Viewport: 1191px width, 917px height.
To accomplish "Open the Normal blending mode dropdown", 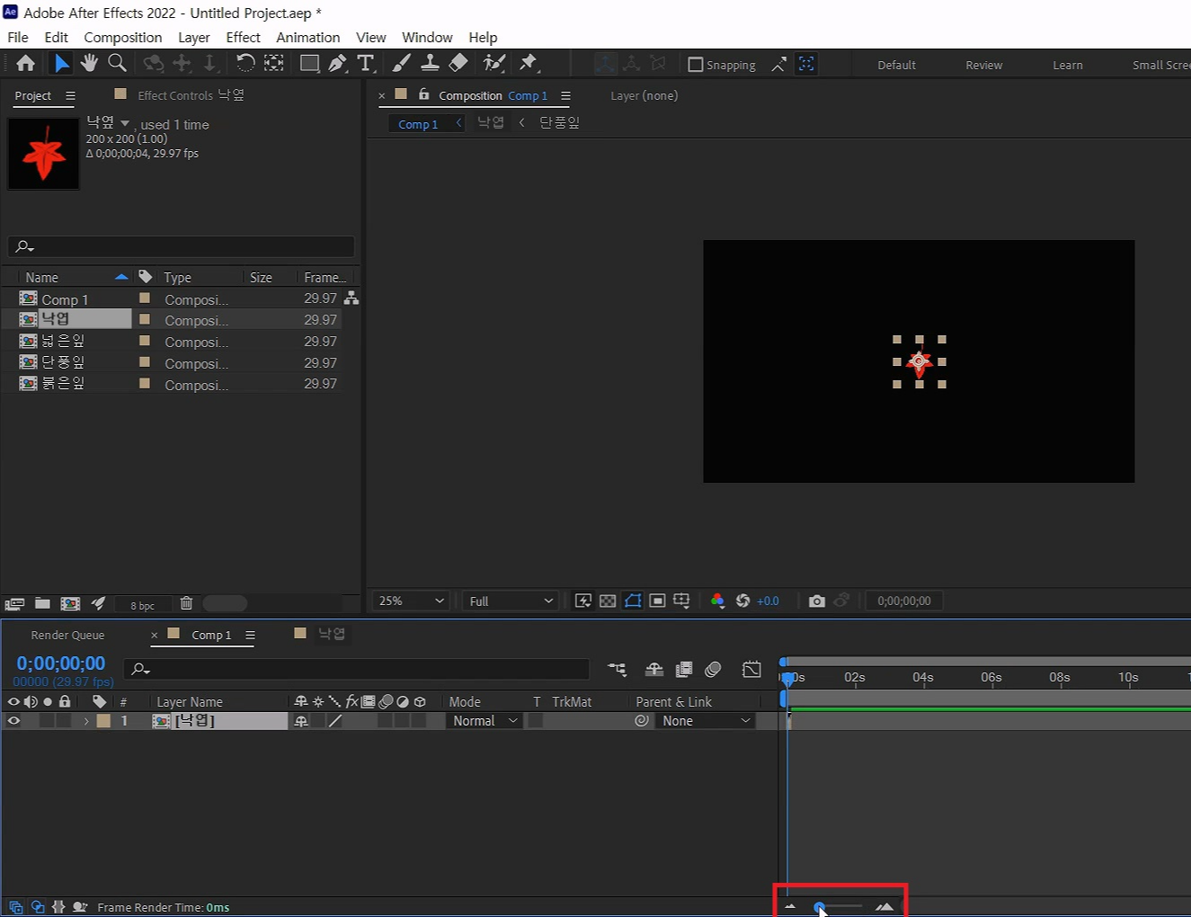I will pyautogui.click(x=484, y=720).
